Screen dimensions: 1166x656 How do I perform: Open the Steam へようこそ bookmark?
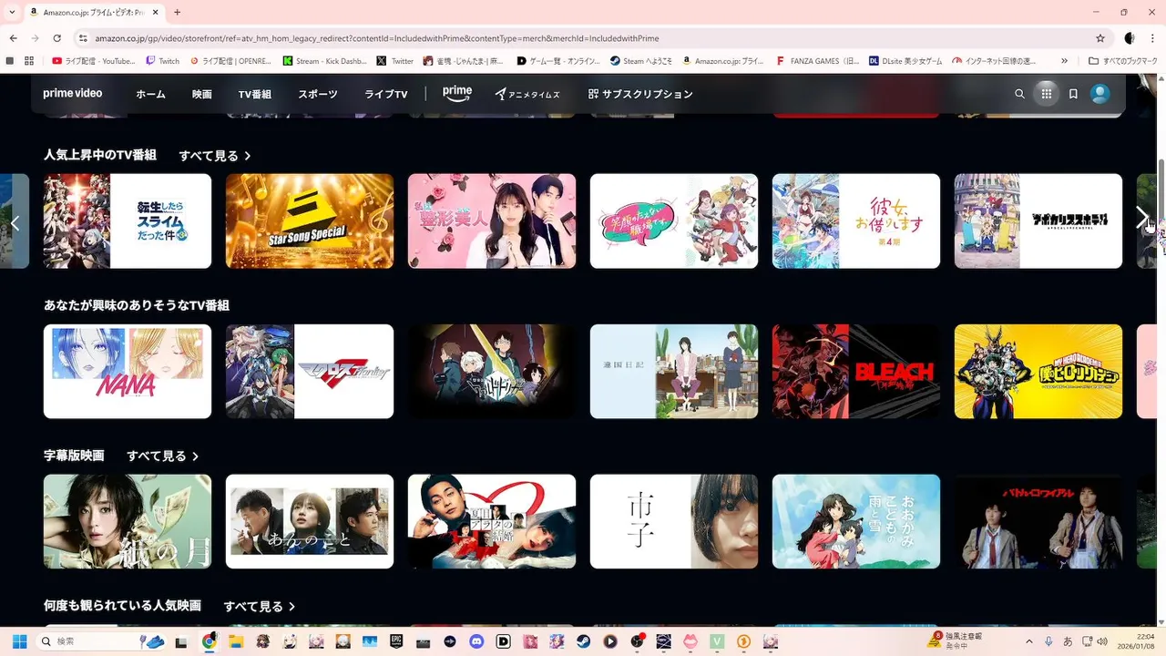641,61
